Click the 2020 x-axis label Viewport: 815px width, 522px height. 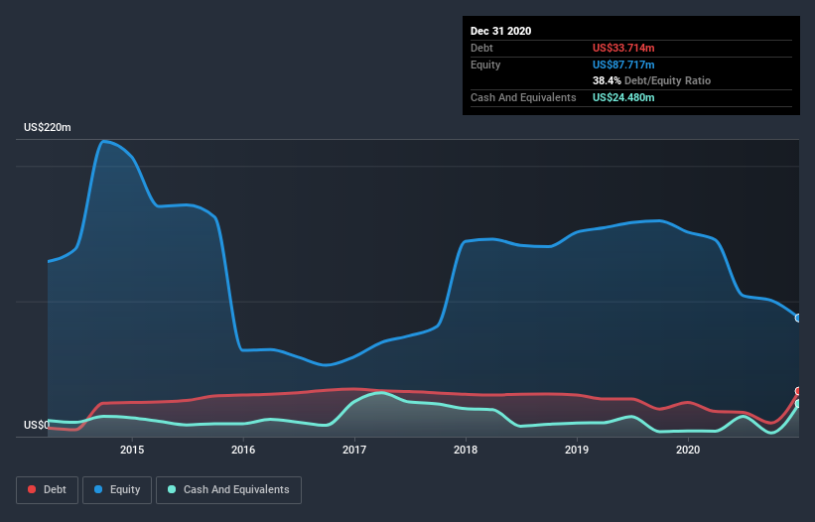pyautogui.click(x=688, y=450)
